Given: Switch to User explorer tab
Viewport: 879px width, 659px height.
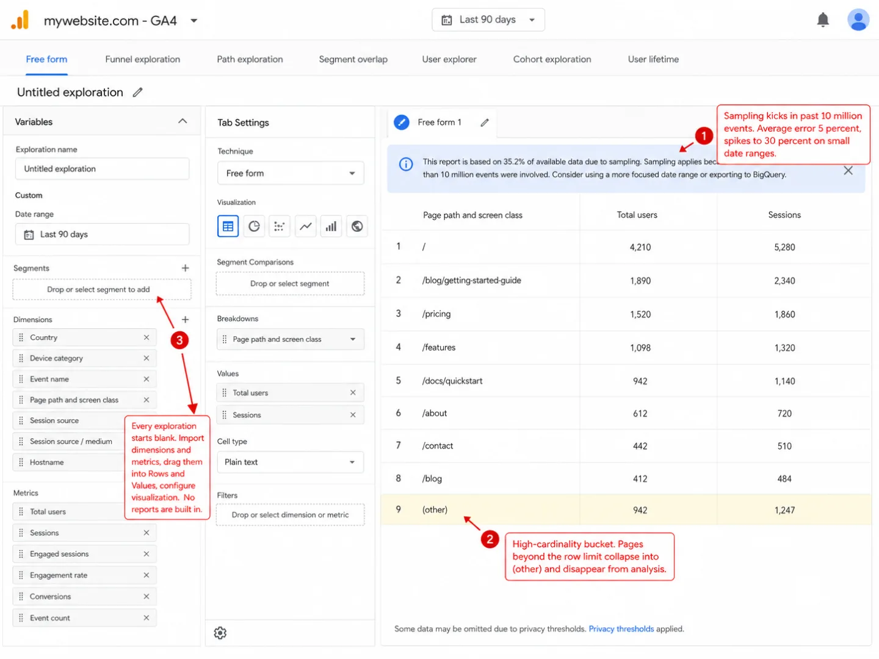Looking at the screenshot, I should pos(449,59).
